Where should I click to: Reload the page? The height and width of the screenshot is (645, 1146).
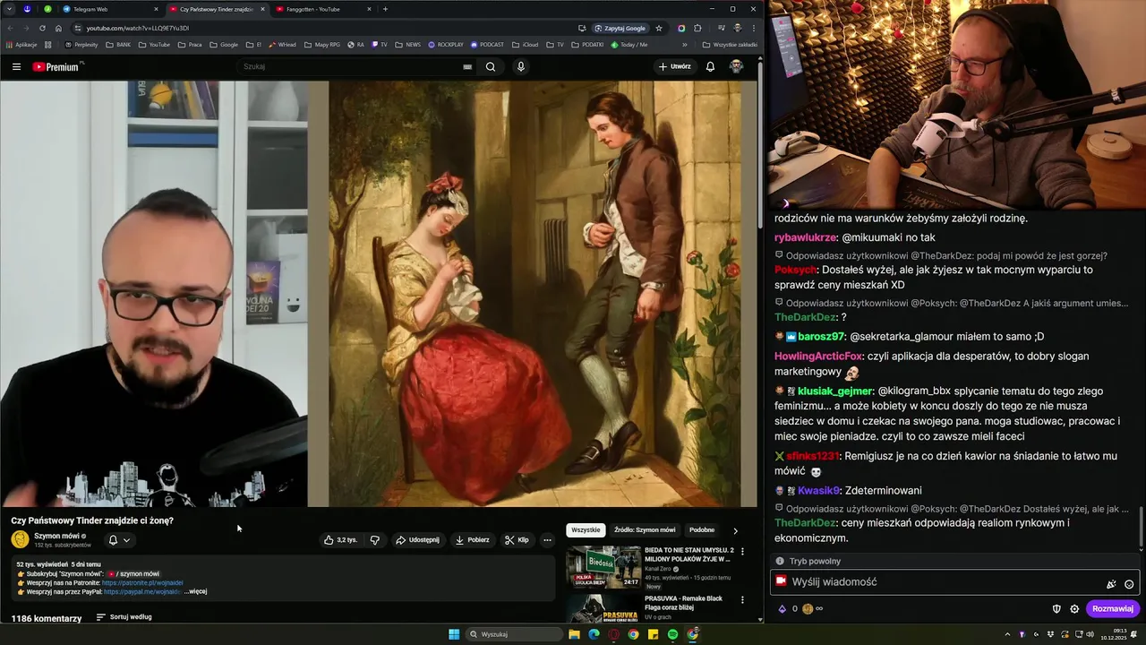point(42,28)
